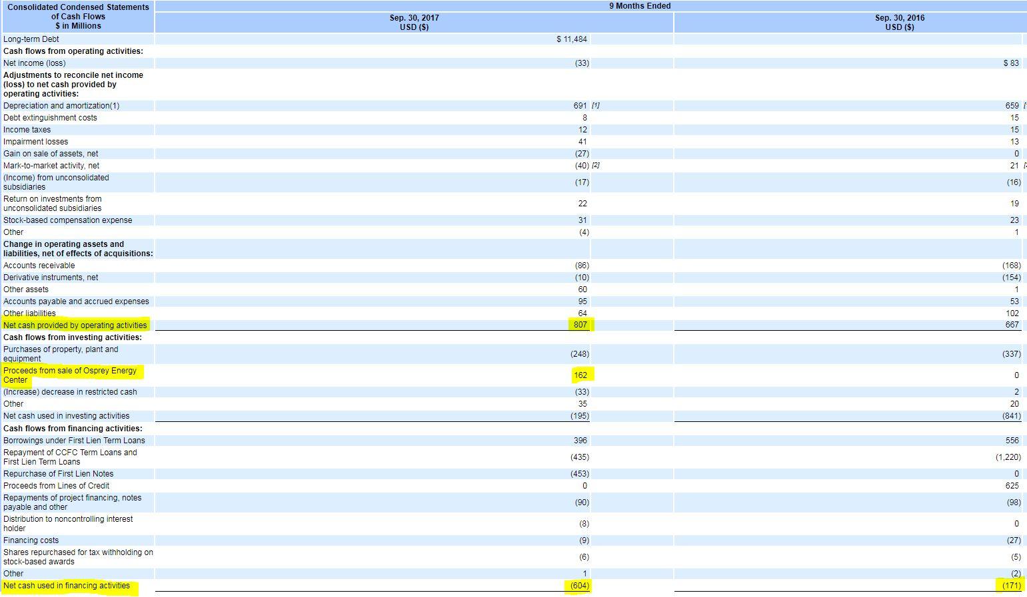Select the "Other assets" row label

26,290
